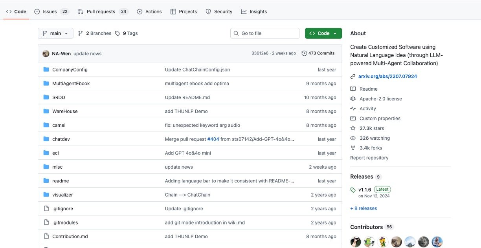This screenshot has width=481, height=248.
Task: Click the eye icon next to 326 watching
Action: pos(353,138)
